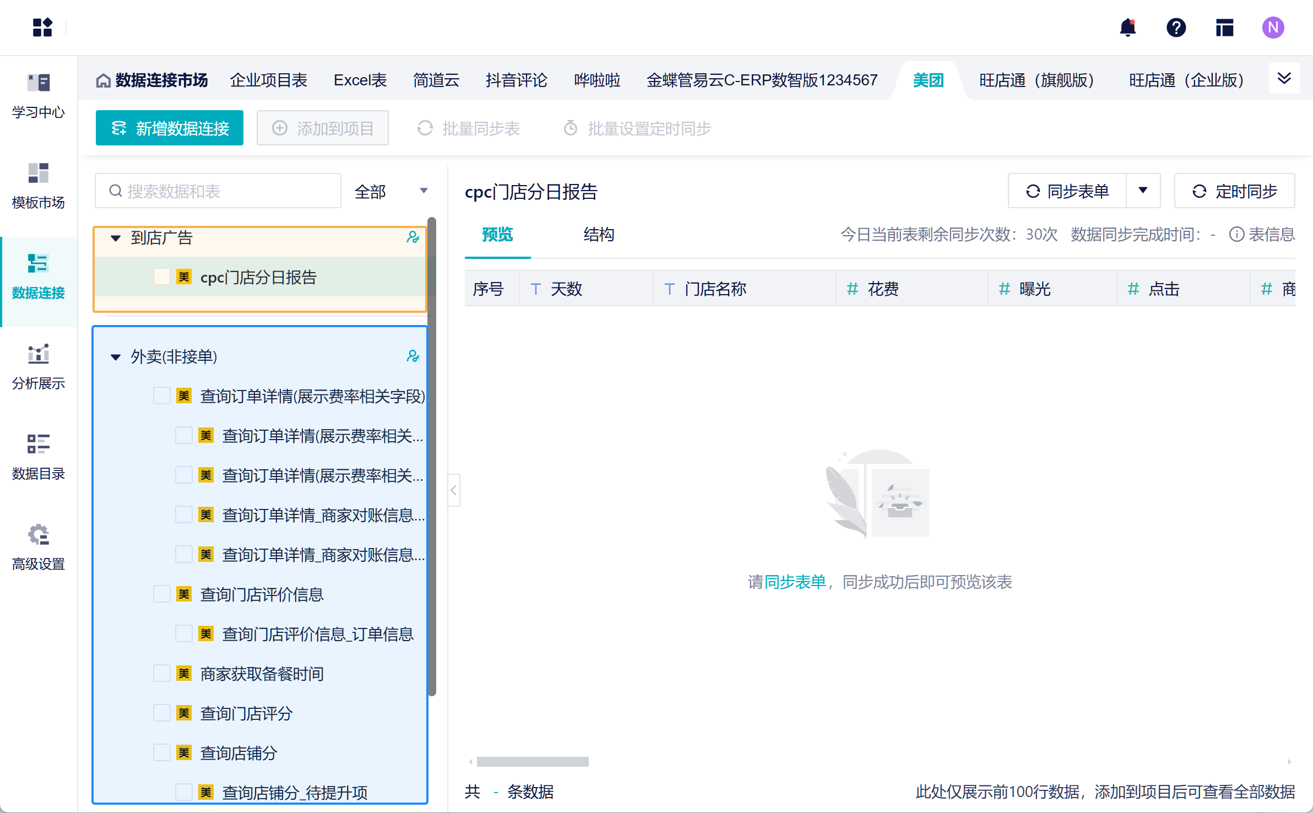Collapse the 到店广告 group

116,238
